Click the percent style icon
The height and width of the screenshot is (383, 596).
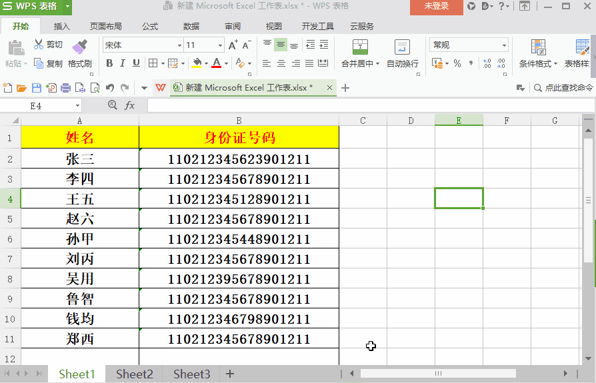(x=457, y=64)
